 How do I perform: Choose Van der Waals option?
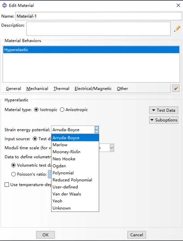click(x=75, y=194)
